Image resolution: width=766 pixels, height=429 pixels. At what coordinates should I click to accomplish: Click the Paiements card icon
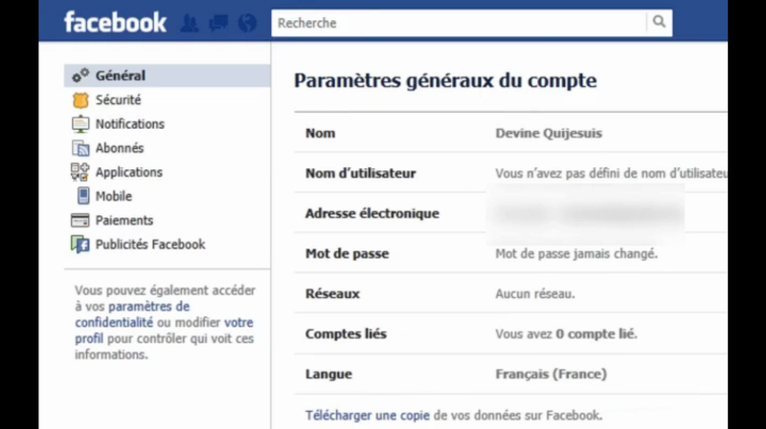pyautogui.click(x=80, y=221)
